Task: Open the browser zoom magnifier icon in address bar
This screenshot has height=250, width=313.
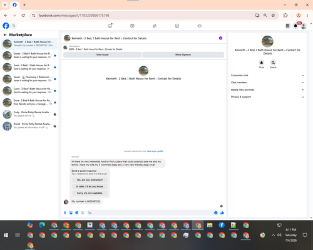Action: [x=265, y=16]
